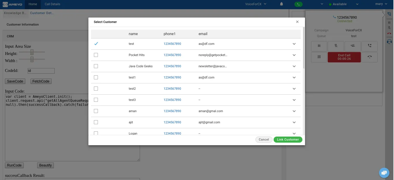
Task: Open the dial pad
Action: tap(319, 57)
